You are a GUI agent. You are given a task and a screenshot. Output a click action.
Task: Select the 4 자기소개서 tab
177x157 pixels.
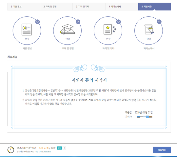pos(122,7)
